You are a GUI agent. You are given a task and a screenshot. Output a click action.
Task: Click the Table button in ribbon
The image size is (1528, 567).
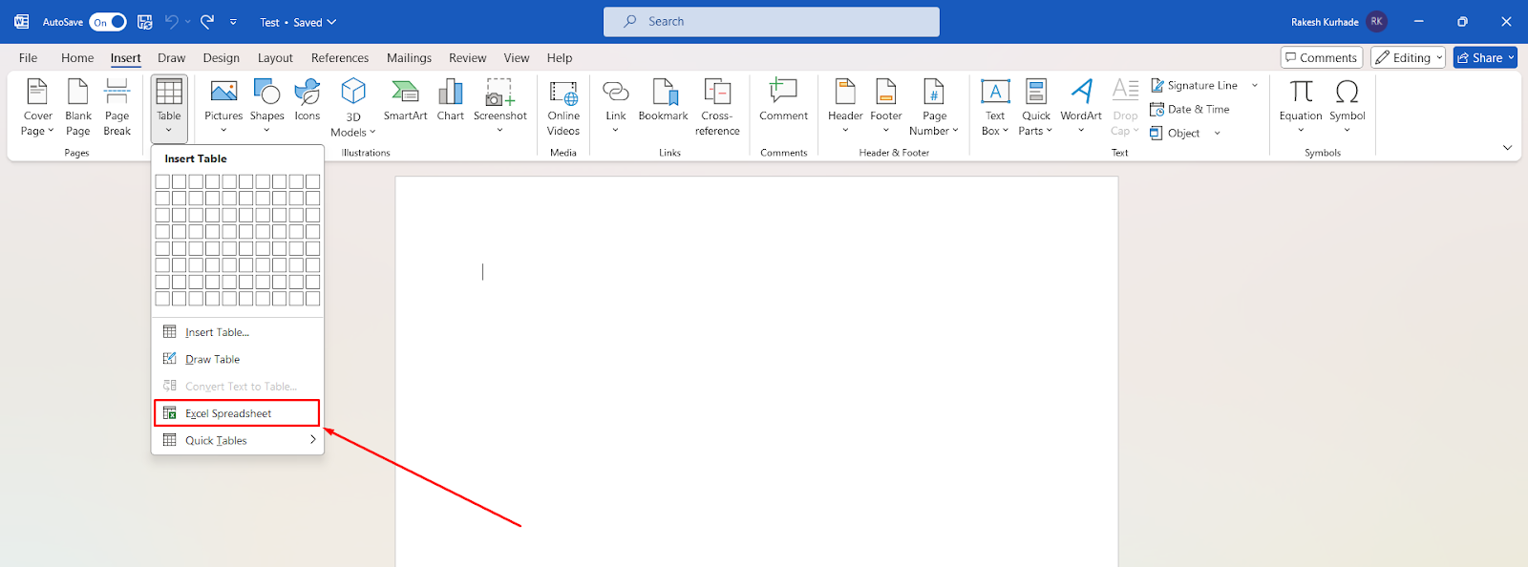169,107
